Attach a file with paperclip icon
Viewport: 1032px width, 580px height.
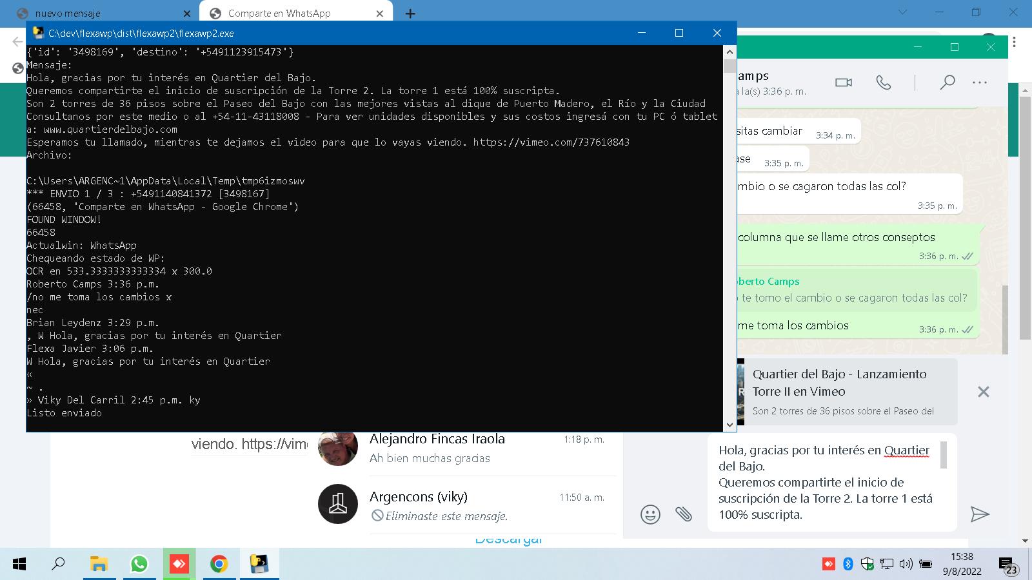[x=684, y=514]
